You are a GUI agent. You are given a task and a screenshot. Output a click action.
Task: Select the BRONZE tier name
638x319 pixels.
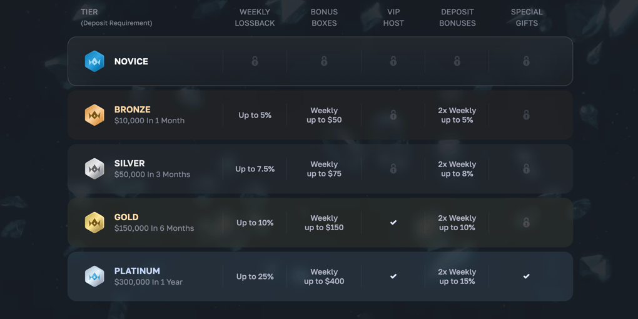[132, 109]
